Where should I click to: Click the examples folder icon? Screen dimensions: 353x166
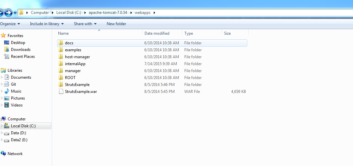pyautogui.click(x=61, y=50)
